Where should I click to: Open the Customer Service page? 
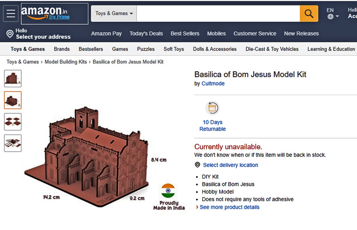pyautogui.click(x=255, y=33)
